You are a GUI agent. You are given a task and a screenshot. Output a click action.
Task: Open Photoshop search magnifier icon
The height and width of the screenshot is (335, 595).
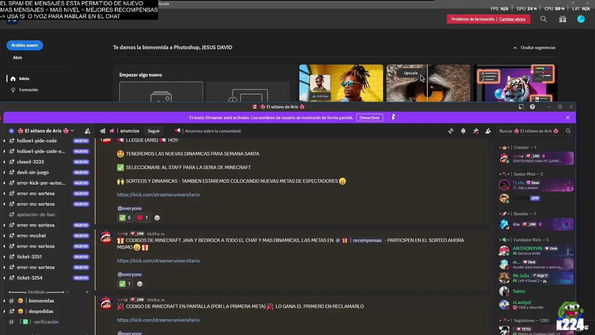click(x=543, y=19)
